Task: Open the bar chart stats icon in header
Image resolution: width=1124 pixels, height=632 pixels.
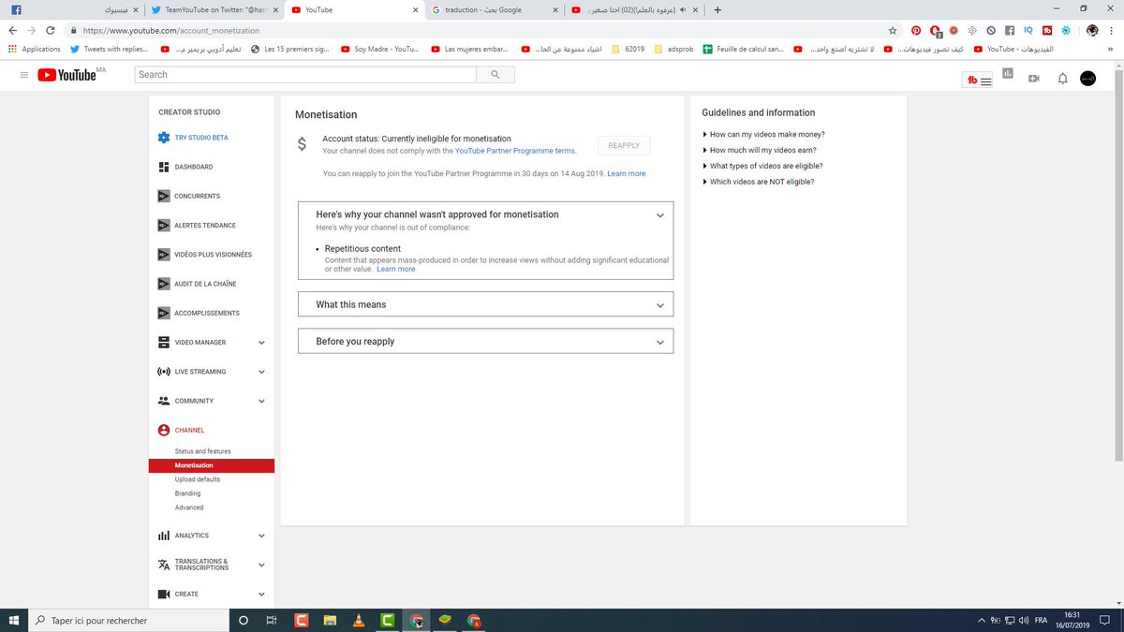Action: (1008, 74)
